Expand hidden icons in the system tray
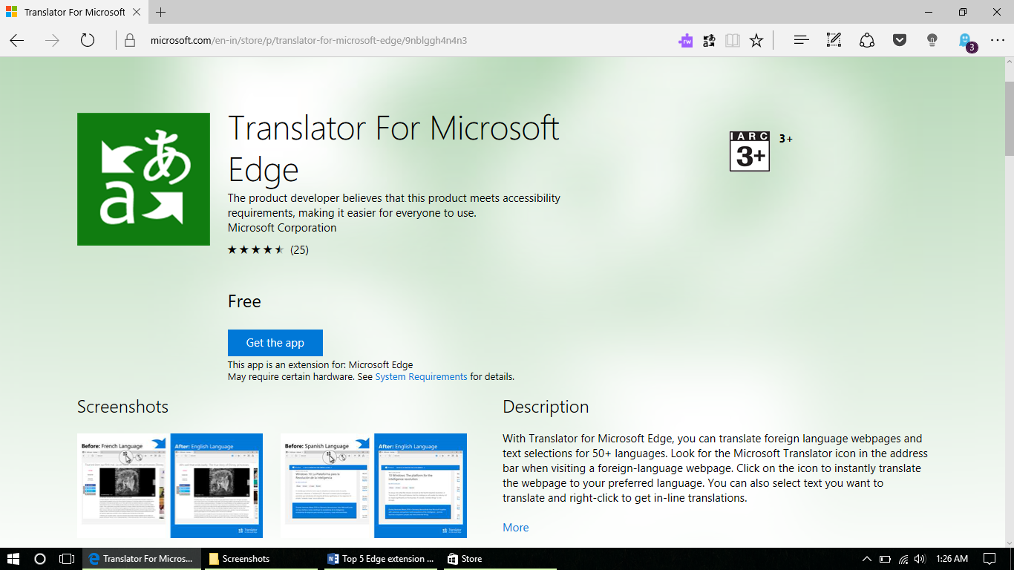1014x570 pixels. click(866, 558)
